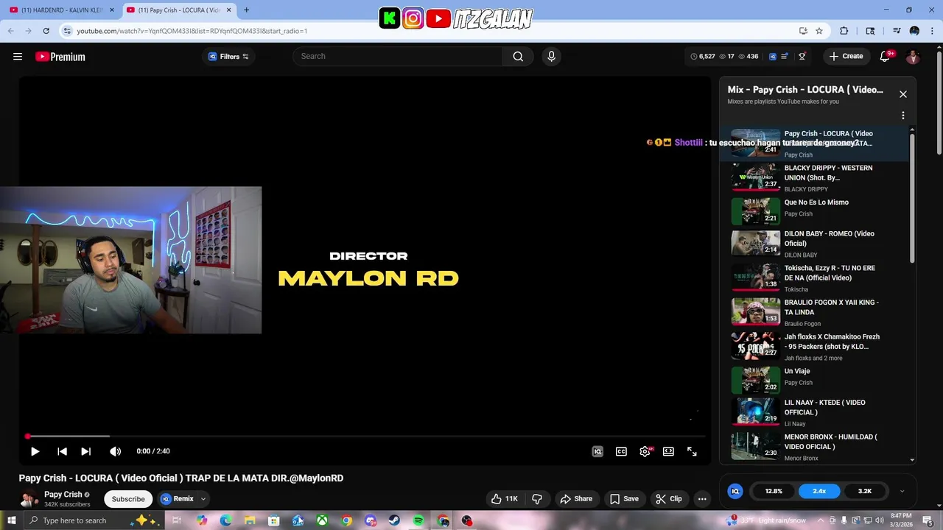Open the Papy Crish channel name
The width and height of the screenshot is (943, 530).
[x=63, y=495]
